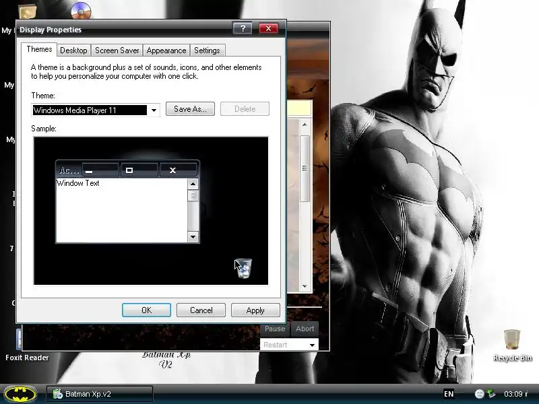Open the Appearance tab
The height and width of the screenshot is (404, 539).
[x=166, y=50]
